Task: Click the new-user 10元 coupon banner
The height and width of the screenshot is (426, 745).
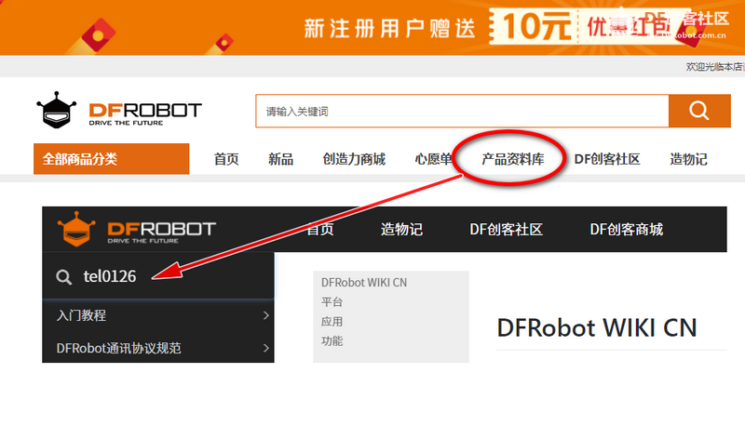Action: tap(372, 27)
